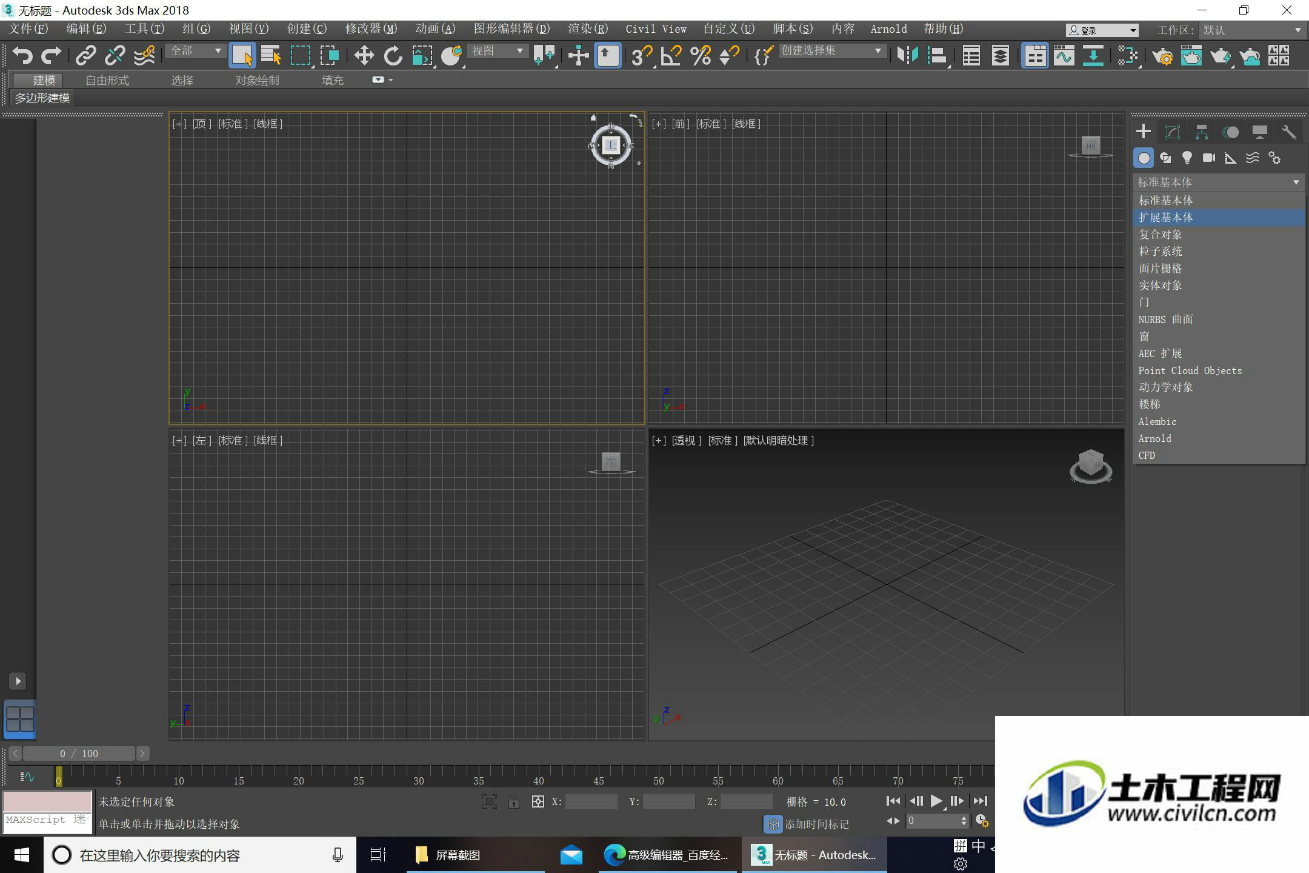Viewport: 1309px width, 873px height.
Task: Select Space Warps category icon
Action: point(1253,158)
